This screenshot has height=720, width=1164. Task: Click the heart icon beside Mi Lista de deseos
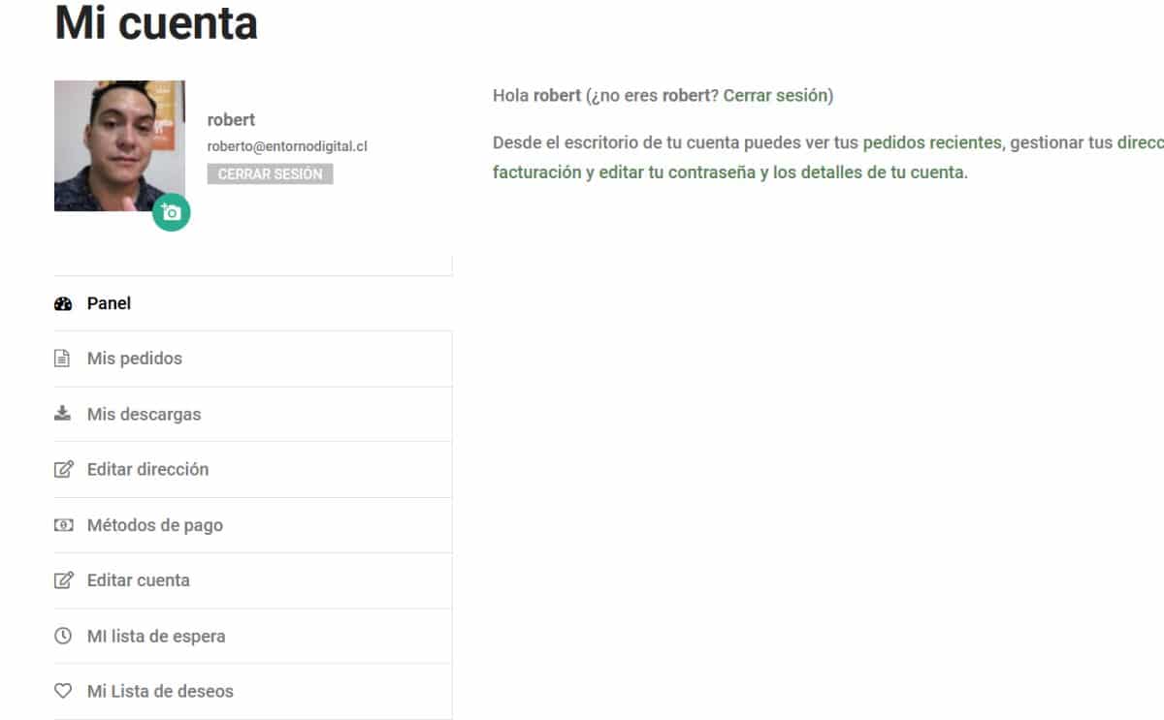click(63, 691)
